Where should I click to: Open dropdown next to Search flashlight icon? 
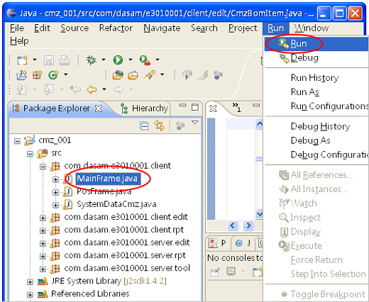162,74
